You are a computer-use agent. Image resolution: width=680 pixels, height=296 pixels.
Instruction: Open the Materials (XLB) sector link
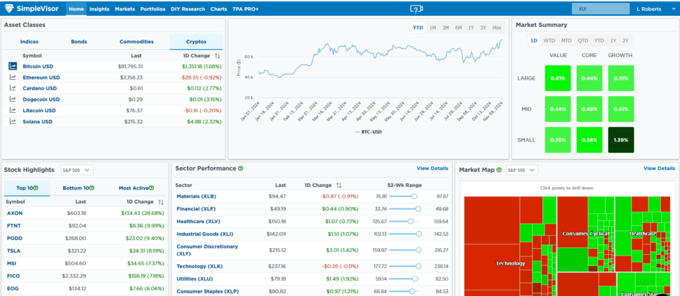click(x=196, y=196)
